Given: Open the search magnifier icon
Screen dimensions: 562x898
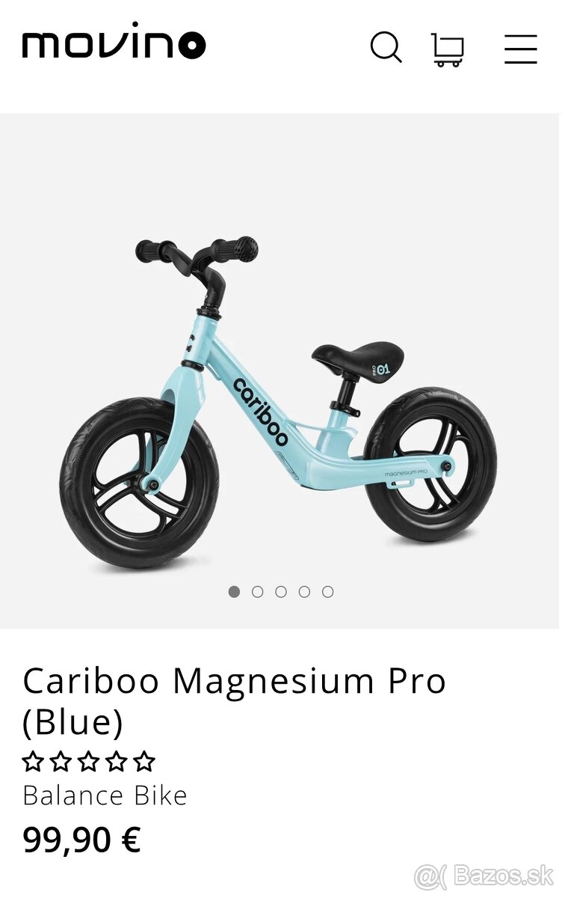Looking at the screenshot, I should coord(386,49).
